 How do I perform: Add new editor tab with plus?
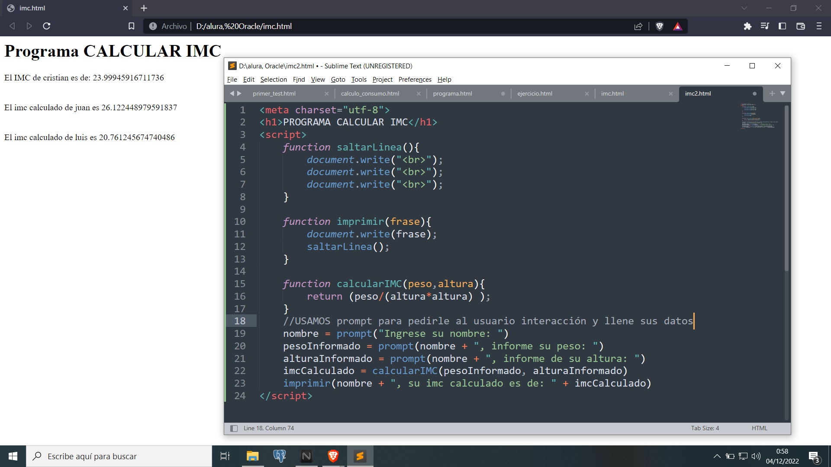772,93
